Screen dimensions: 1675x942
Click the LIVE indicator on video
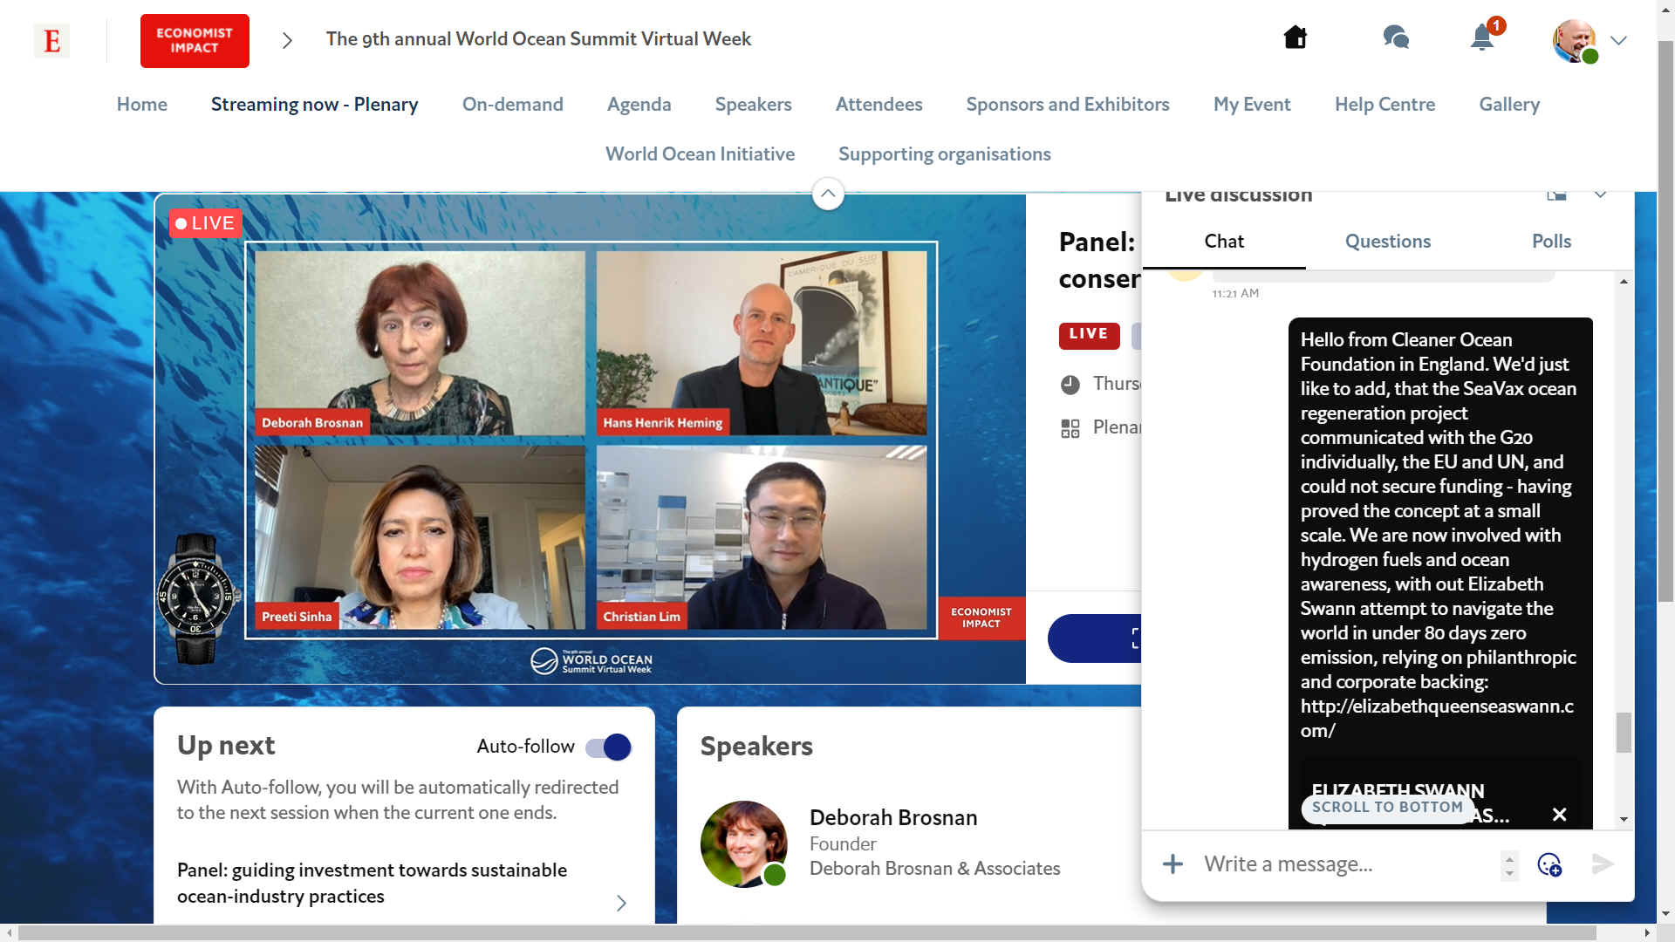205,223
